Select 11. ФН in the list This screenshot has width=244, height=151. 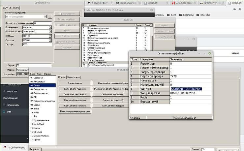(x=42, y=116)
